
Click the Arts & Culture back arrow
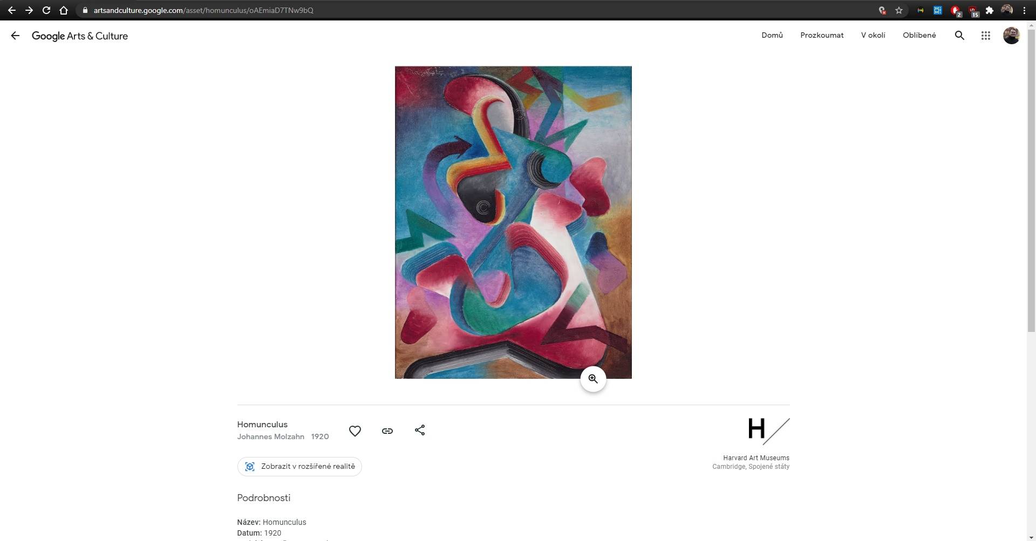(x=15, y=36)
